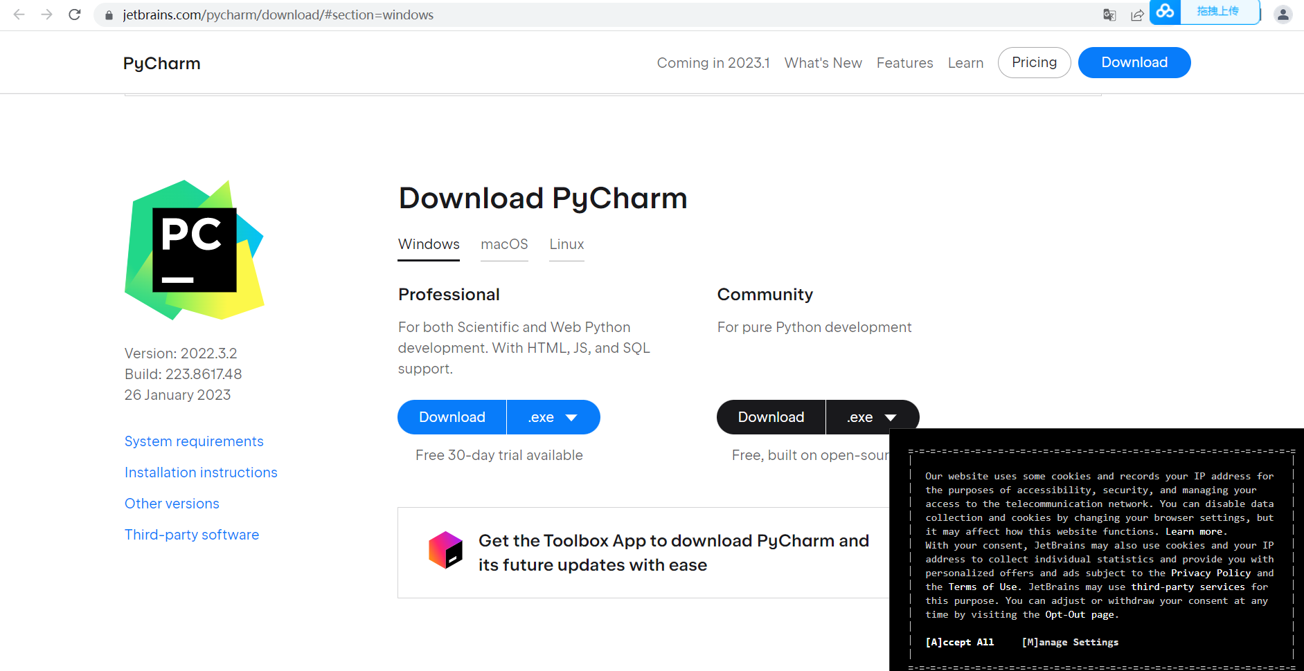Click the Toolbox App cube icon
Image resolution: width=1304 pixels, height=671 pixels.
[445, 550]
